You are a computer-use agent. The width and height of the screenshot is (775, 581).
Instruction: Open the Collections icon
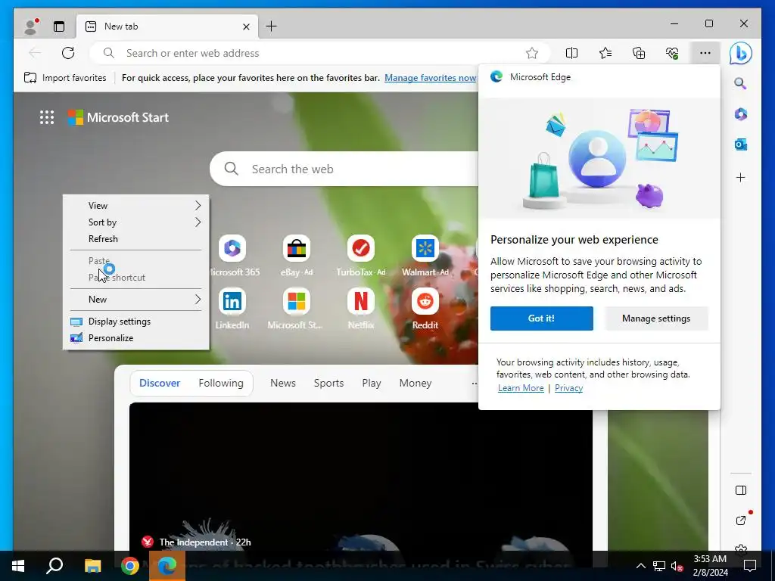click(x=639, y=53)
